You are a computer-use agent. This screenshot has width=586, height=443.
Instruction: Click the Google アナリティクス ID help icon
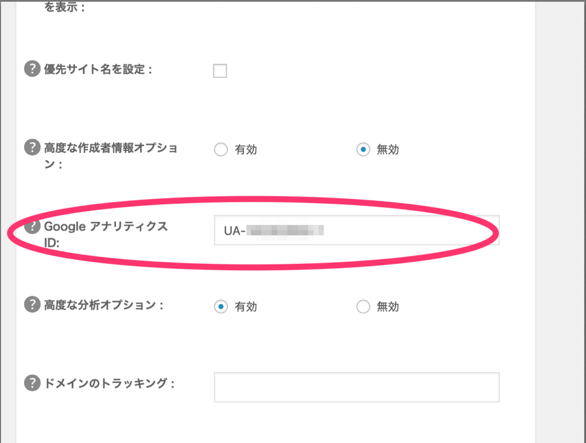click(31, 227)
